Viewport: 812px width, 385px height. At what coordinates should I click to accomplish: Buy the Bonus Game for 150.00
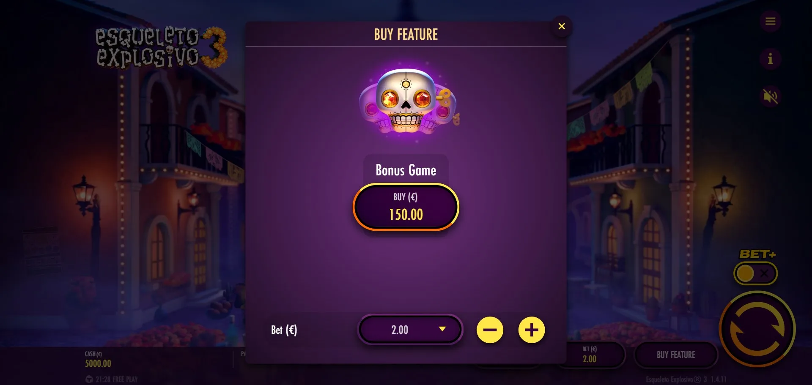[x=406, y=207]
